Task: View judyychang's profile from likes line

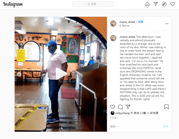Action: point(123,113)
